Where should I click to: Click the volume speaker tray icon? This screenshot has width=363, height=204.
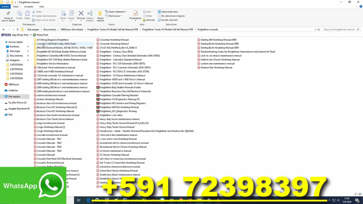(x=339, y=200)
